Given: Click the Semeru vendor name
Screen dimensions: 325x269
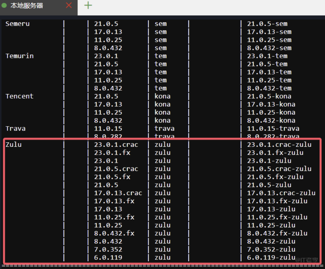Looking at the screenshot, I should 18,24.
